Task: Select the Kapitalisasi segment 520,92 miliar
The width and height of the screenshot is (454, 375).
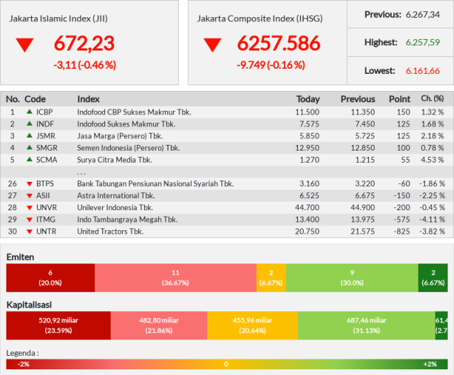Action: click(58, 325)
